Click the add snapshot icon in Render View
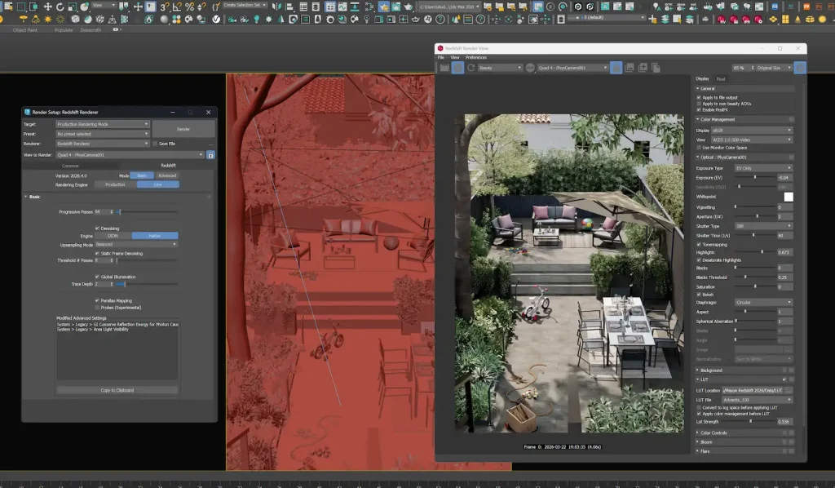Screen dimensions: 835x488 coord(643,68)
